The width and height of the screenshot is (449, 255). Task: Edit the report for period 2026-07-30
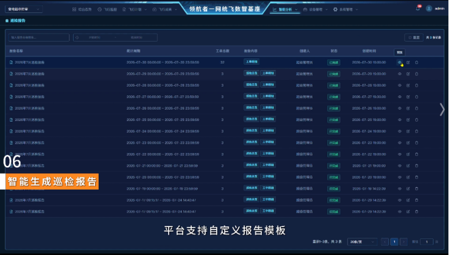coord(408,62)
